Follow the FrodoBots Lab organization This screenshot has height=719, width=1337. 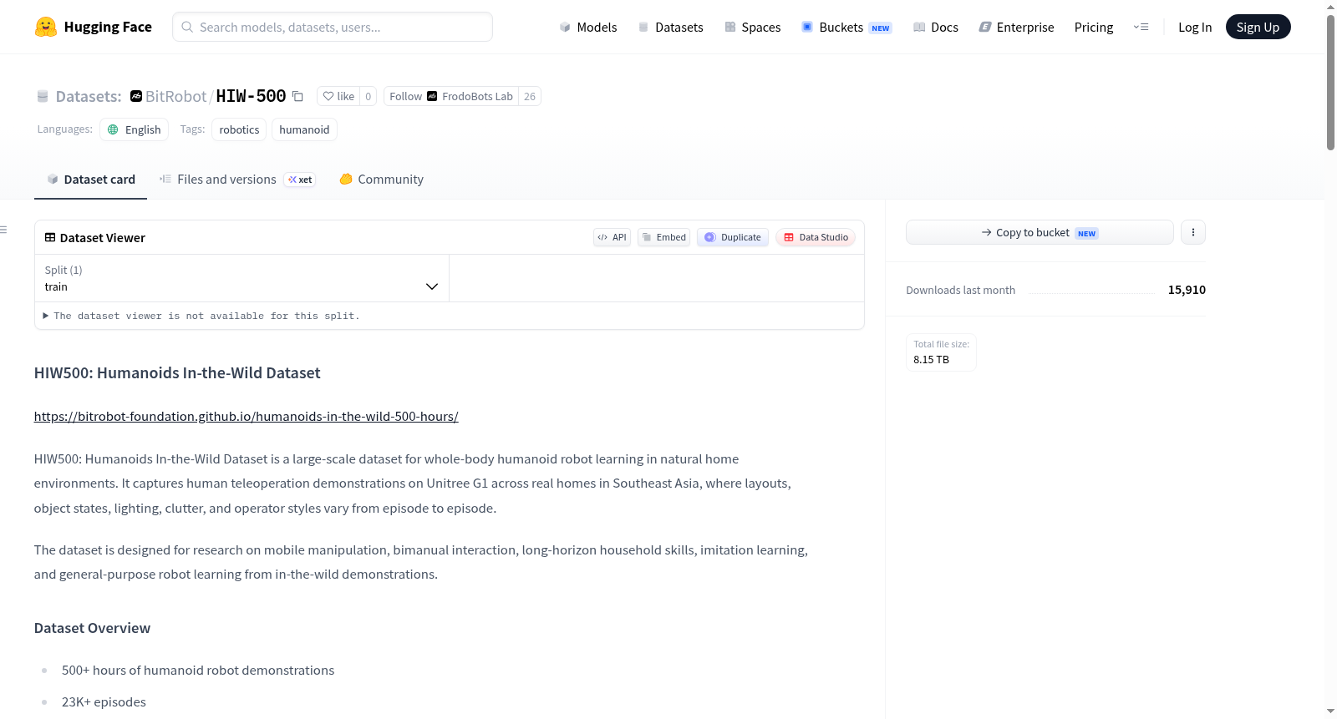coord(451,96)
